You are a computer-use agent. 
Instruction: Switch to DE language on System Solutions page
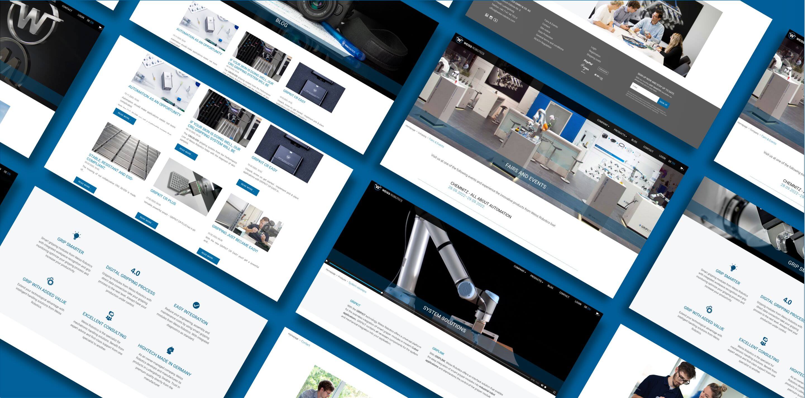click(x=586, y=307)
